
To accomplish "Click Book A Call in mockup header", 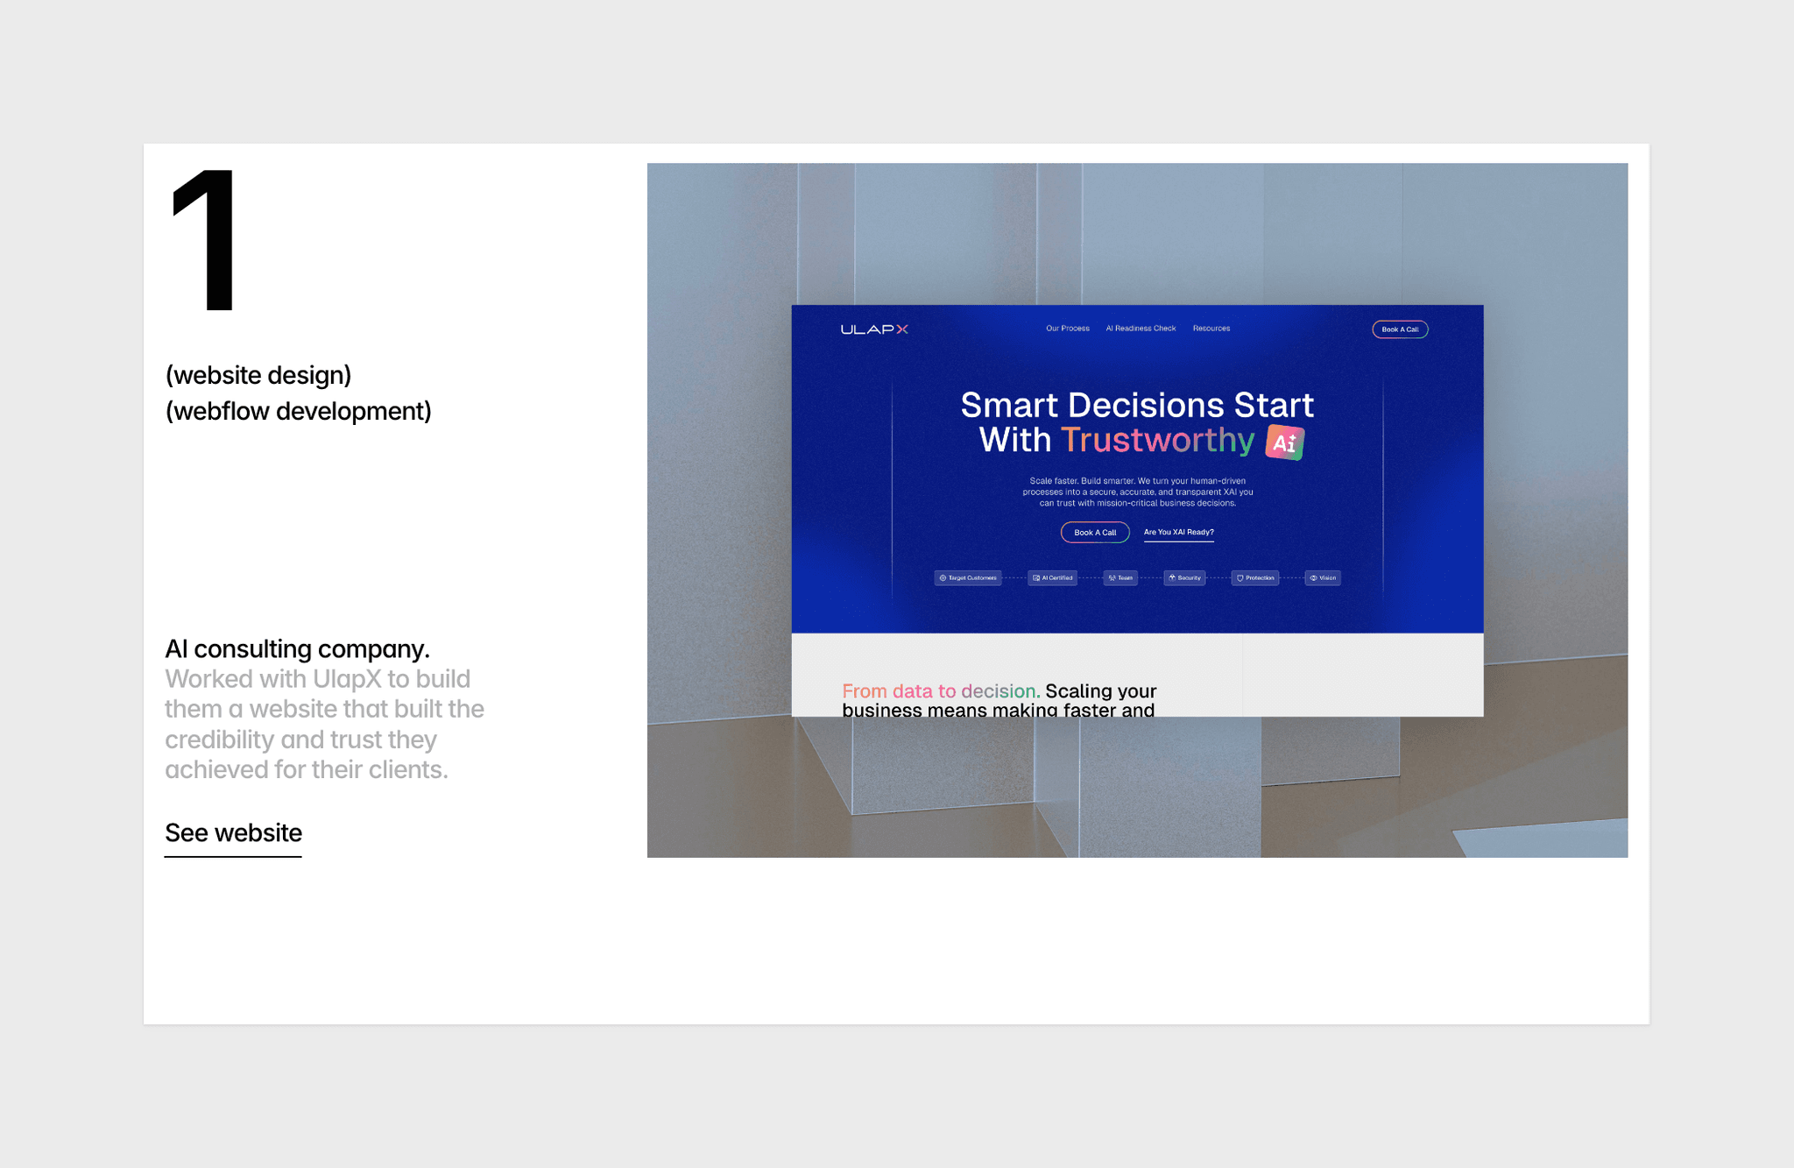I will 1400,329.
